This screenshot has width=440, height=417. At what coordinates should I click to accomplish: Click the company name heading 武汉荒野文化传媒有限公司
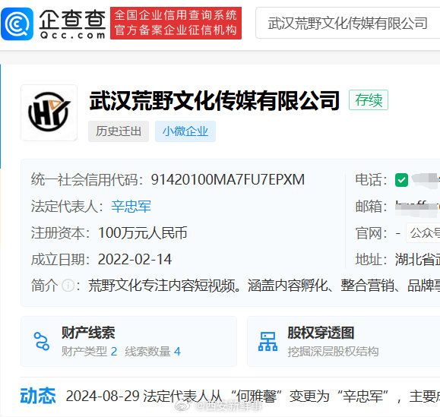[x=214, y=100]
